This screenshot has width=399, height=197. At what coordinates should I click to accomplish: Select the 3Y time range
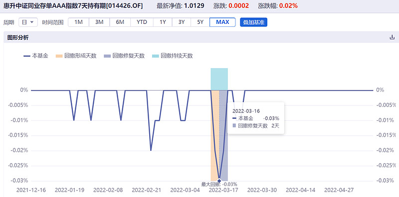pos(182,22)
